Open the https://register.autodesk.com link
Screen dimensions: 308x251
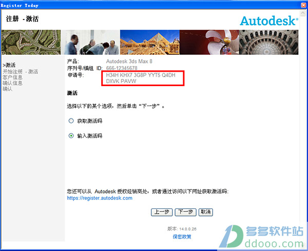pos(100,198)
